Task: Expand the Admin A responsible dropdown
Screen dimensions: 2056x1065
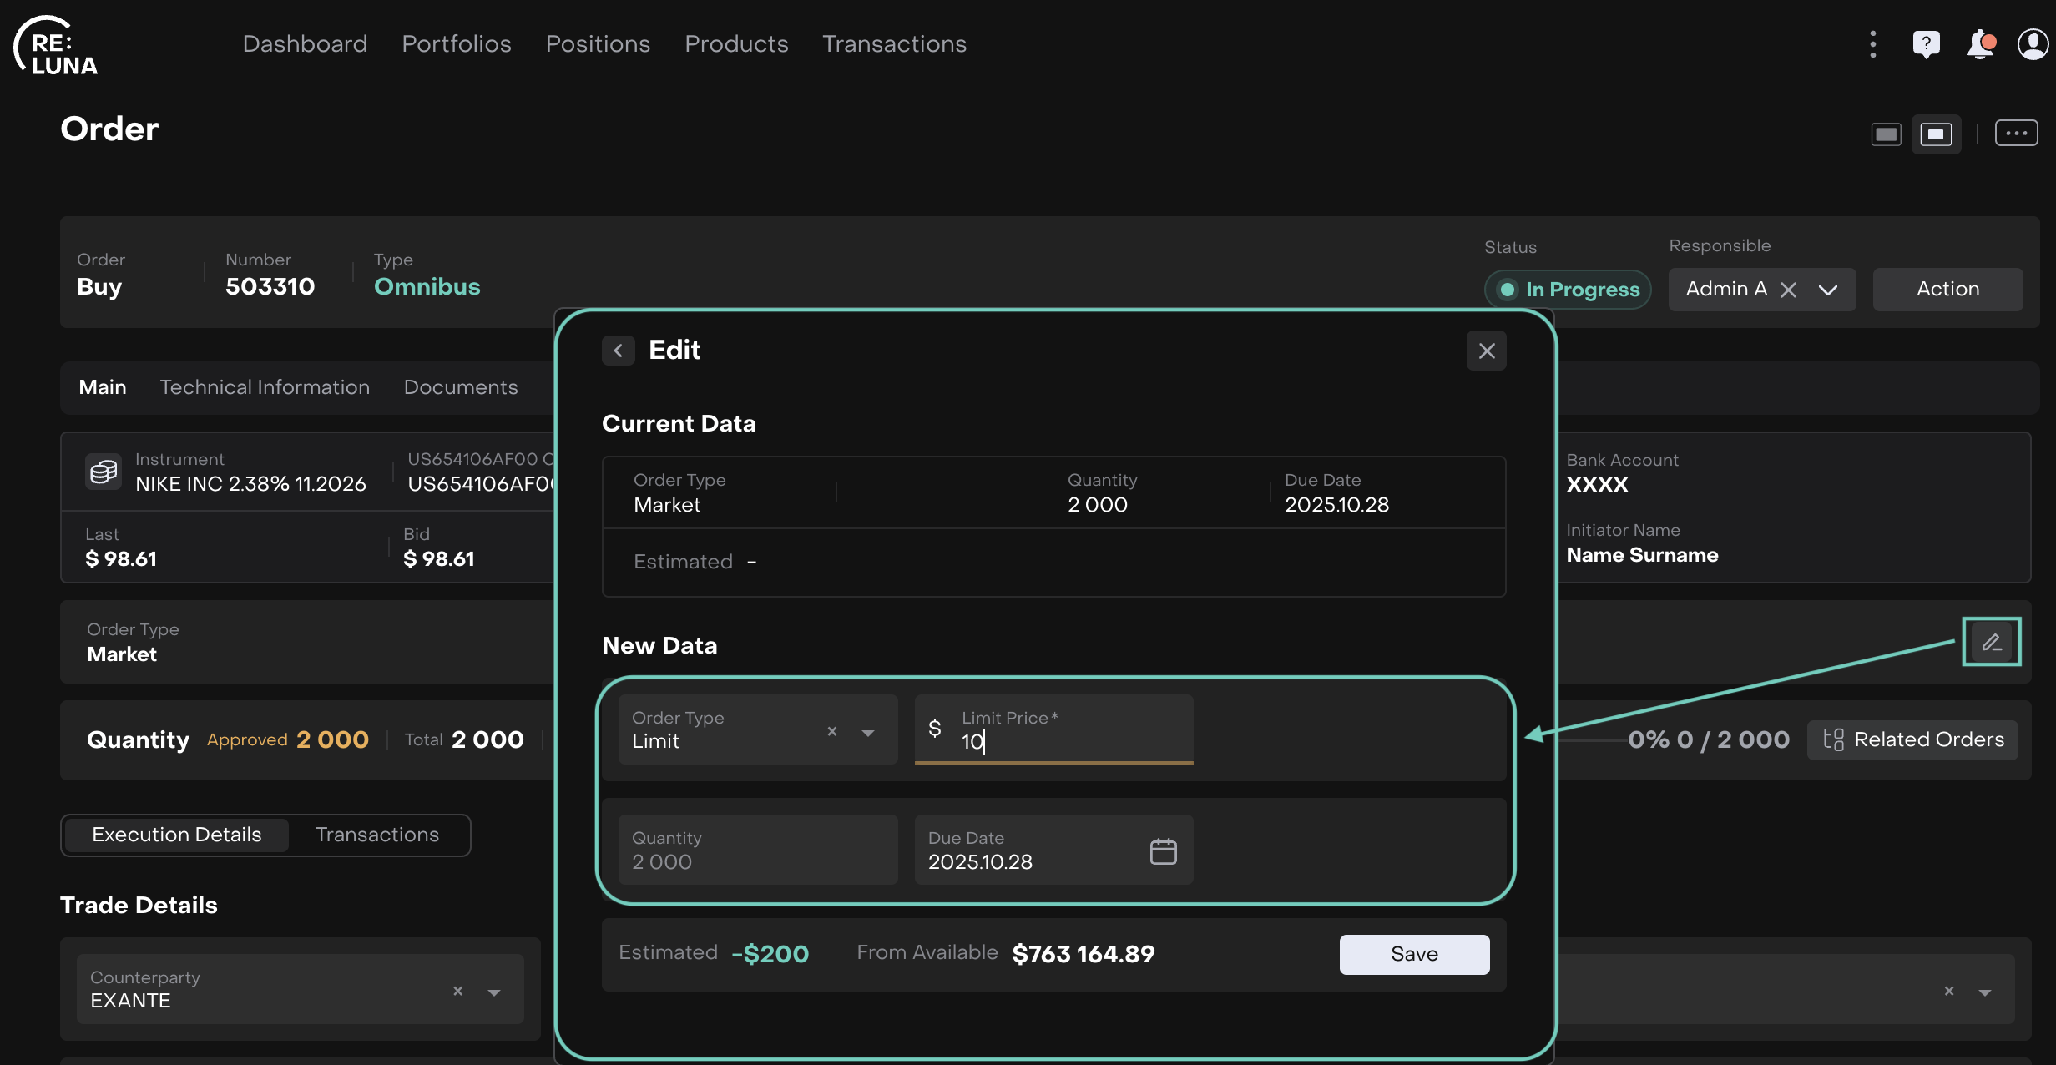Action: point(1828,290)
